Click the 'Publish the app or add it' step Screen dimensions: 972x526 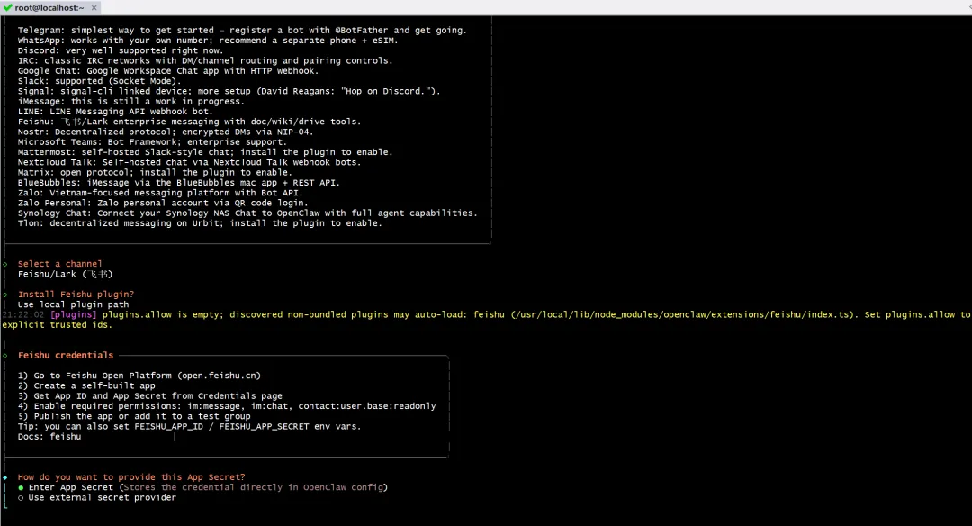tap(134, 416)
